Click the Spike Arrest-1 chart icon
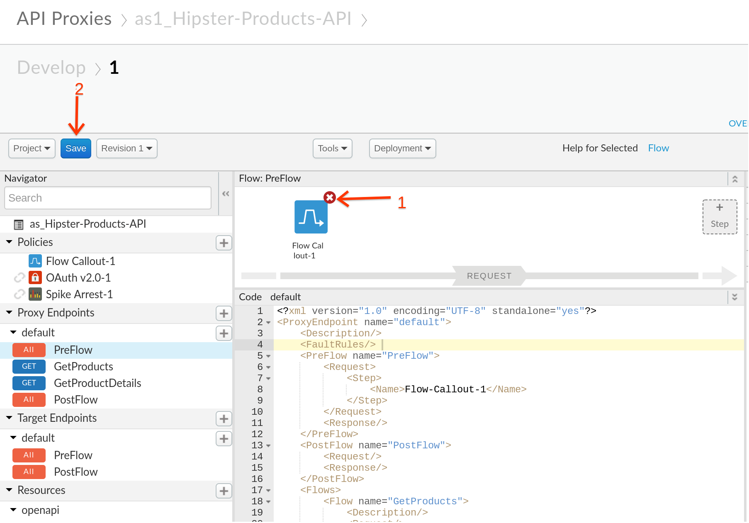This screenshot has width=749, height=523. [35, 294]
